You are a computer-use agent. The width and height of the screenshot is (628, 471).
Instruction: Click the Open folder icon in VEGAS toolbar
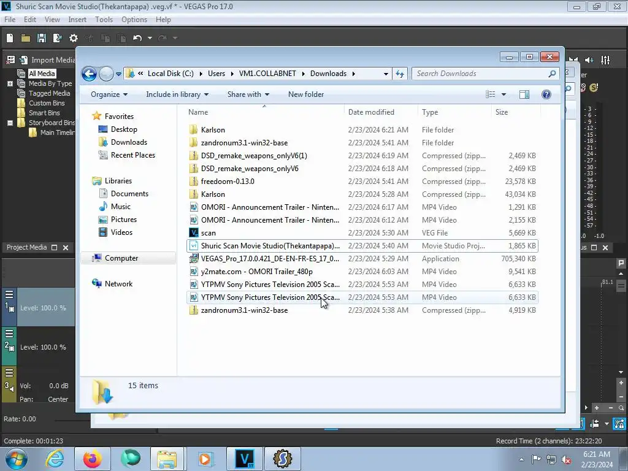pyautogui.click(x=26, y=38)
